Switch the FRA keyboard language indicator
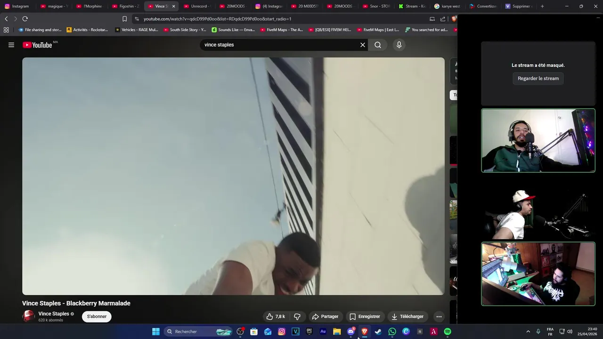Image resolution: width=603 pixels, height=339 pixels. [550, 331]
